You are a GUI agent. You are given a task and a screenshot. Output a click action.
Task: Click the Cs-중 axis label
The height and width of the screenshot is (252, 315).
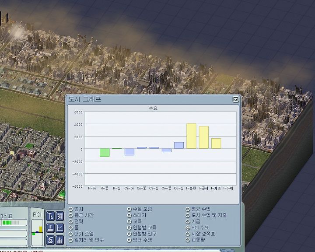click(141, 188)
